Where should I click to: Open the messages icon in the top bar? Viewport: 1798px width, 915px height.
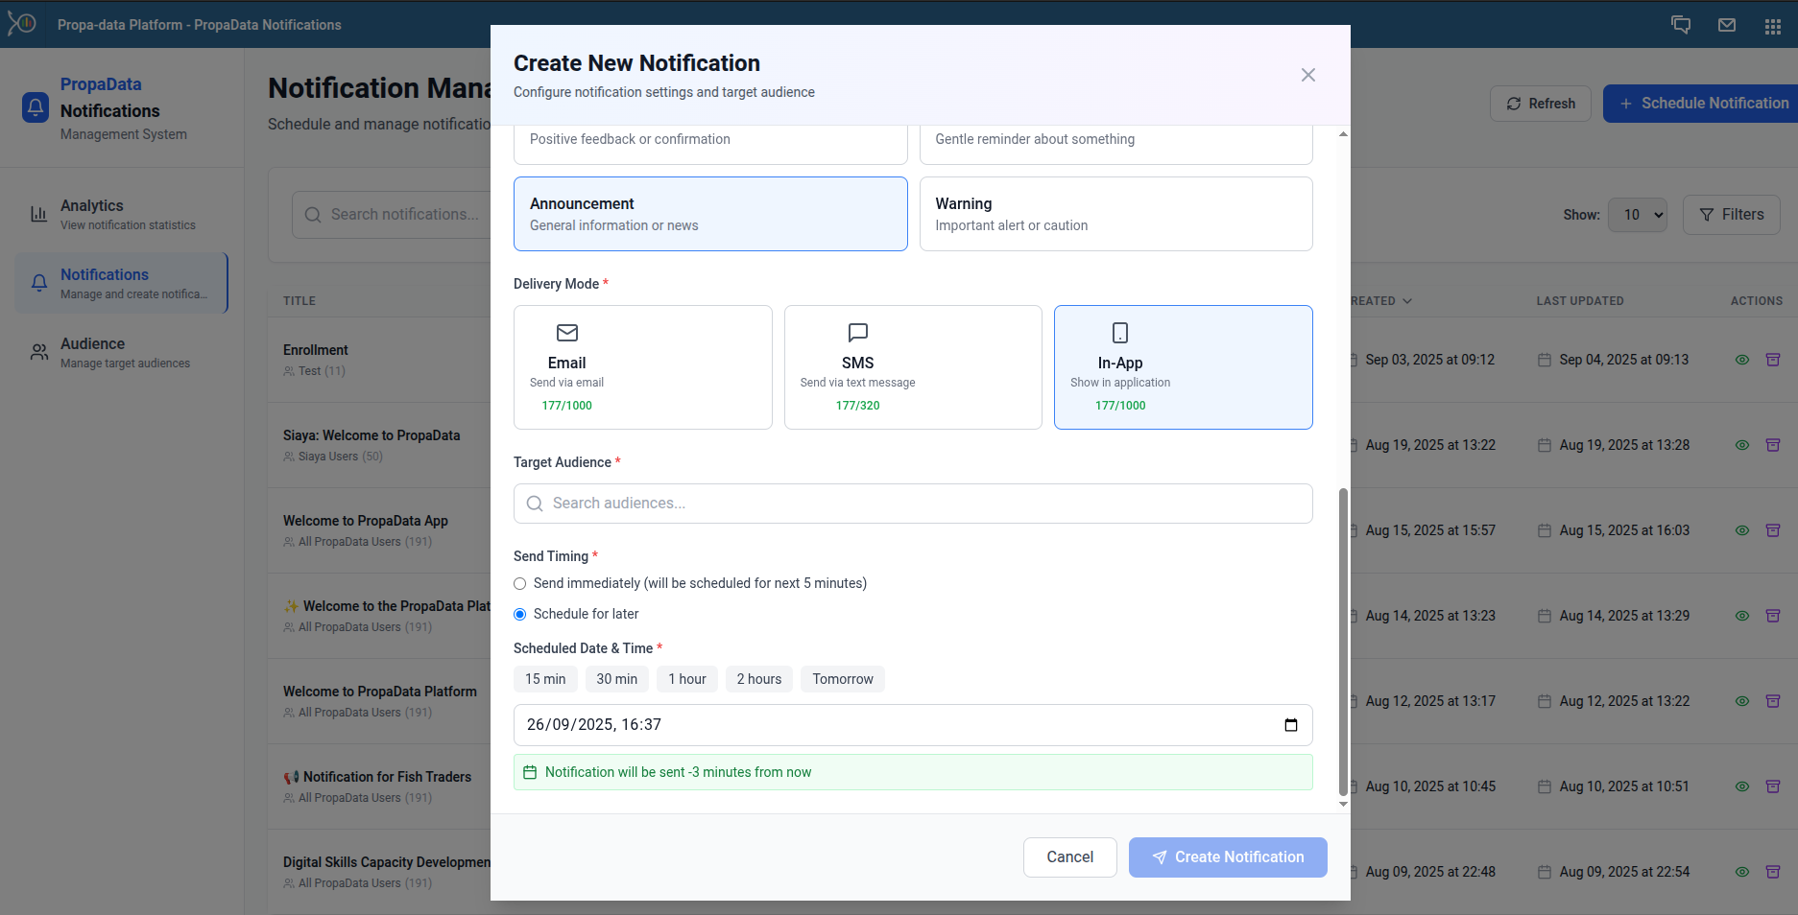(x=1681, y=24)
